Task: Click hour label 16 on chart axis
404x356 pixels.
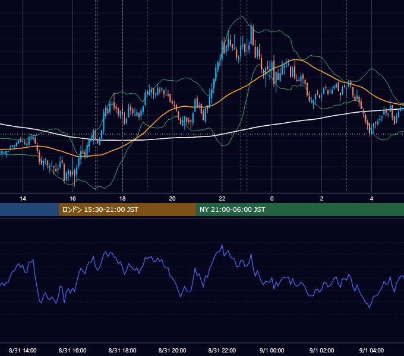Action: click(72, 199)
